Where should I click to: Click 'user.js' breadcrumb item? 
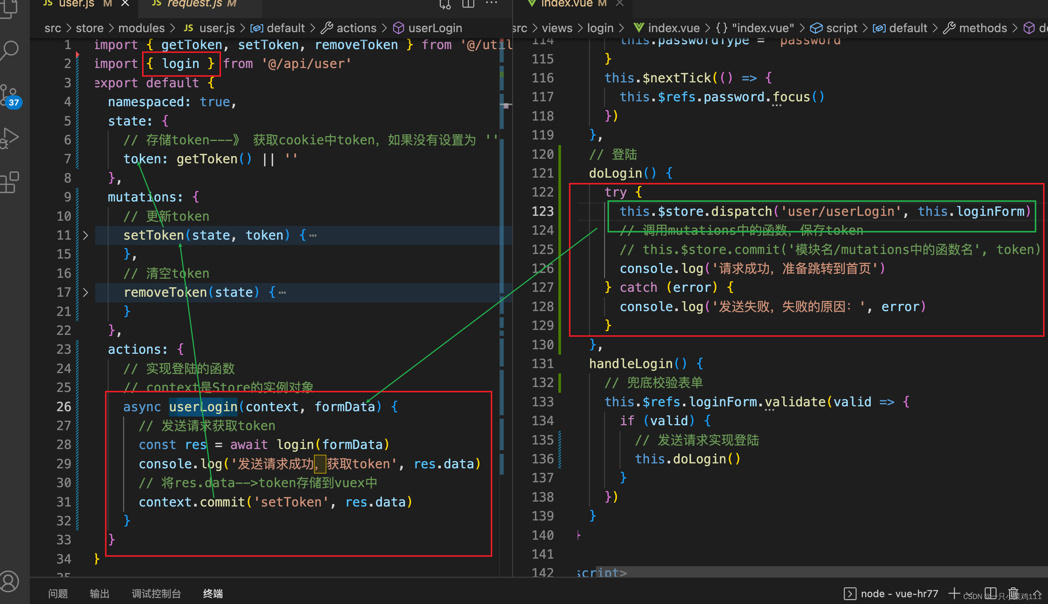coord(209,28)
